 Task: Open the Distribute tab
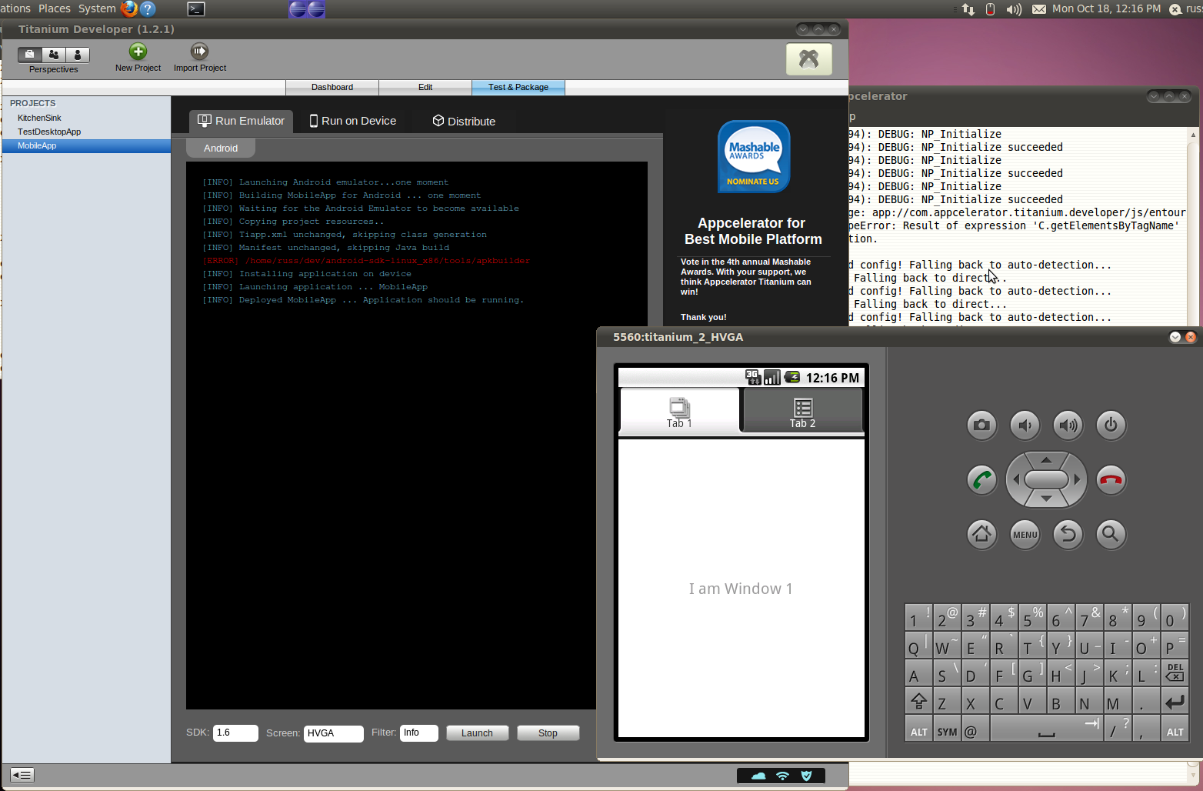click(x=464, y=121)
